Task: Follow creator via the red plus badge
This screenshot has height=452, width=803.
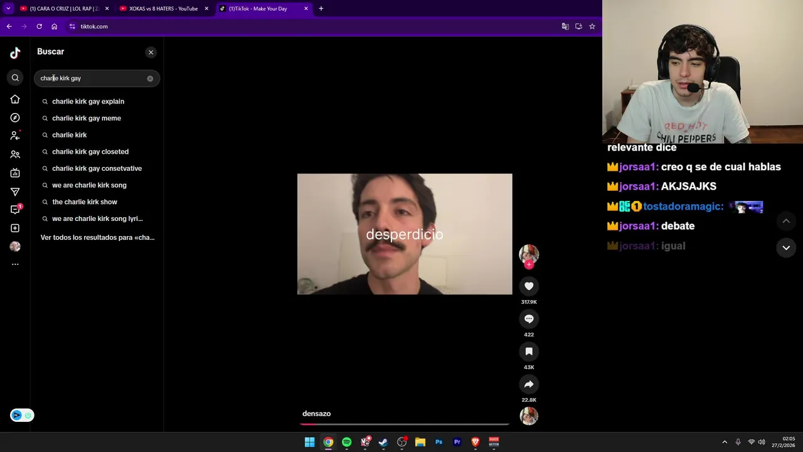Action: [529, 264]
